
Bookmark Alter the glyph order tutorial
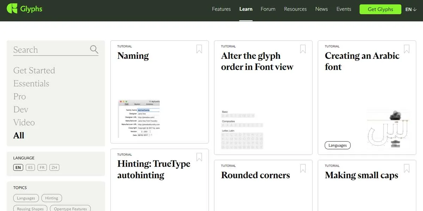[x=303, y=49]
